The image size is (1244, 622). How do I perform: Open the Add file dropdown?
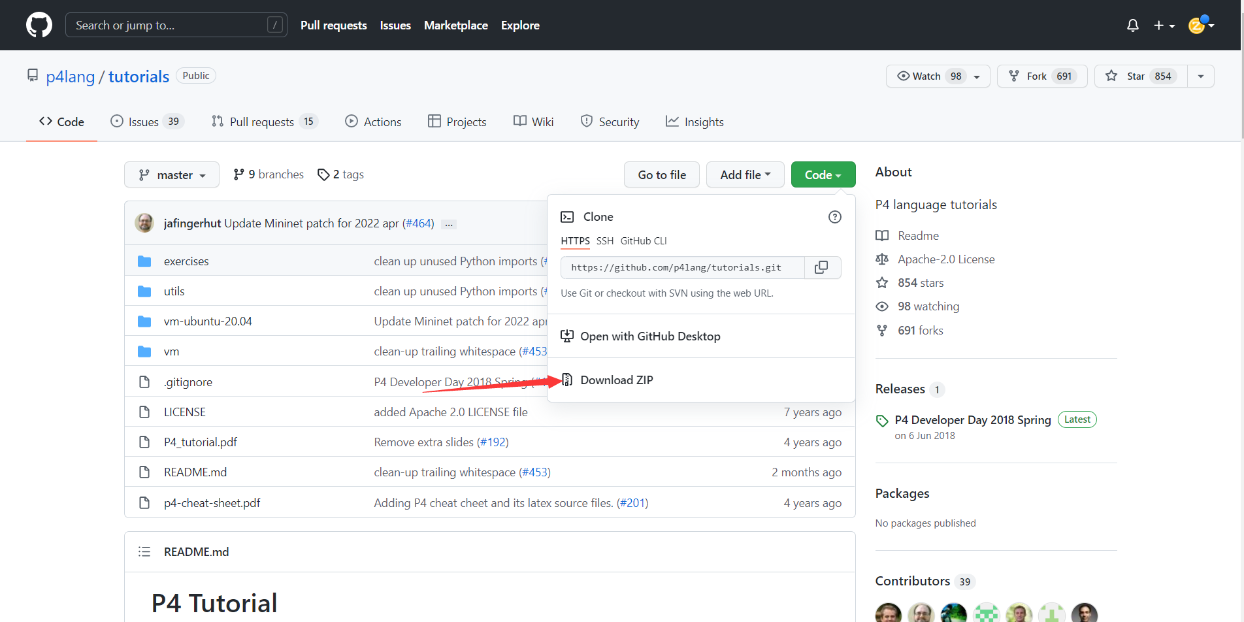pyautogui.click(x=745, y=174)
